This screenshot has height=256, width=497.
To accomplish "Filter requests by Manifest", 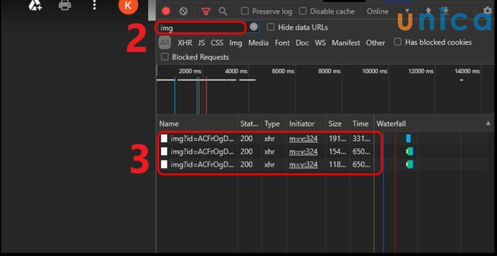I will 346,43.
